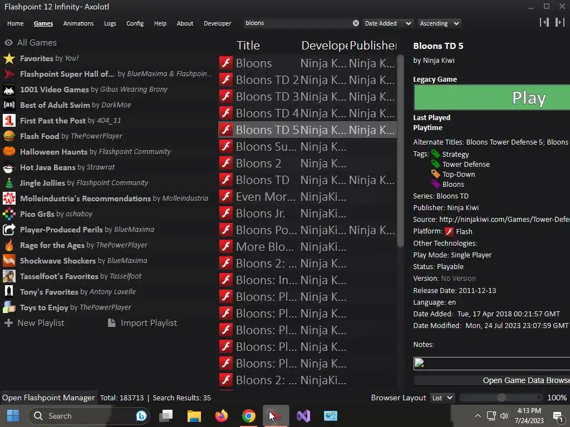
Task: Open the Browser Layout List dropdown
Action: [442, 398]
